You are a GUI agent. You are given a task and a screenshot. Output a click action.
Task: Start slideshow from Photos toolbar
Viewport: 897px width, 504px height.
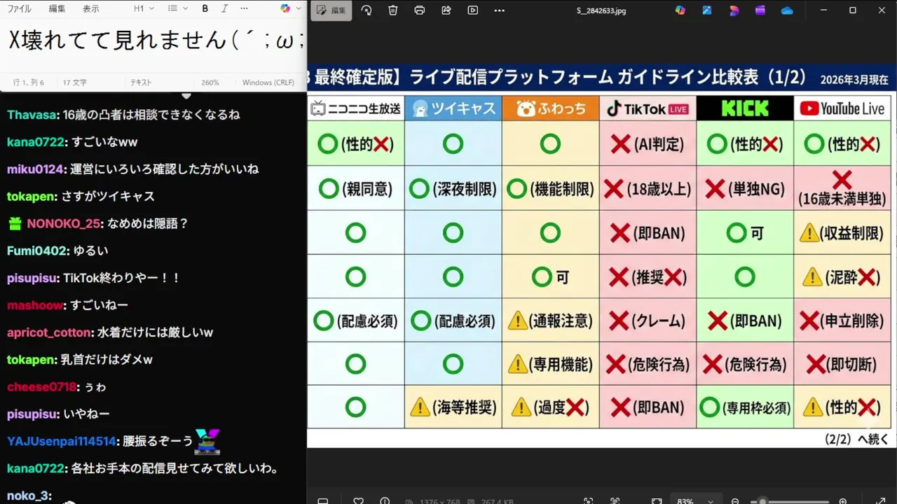(x=473, y=10)
